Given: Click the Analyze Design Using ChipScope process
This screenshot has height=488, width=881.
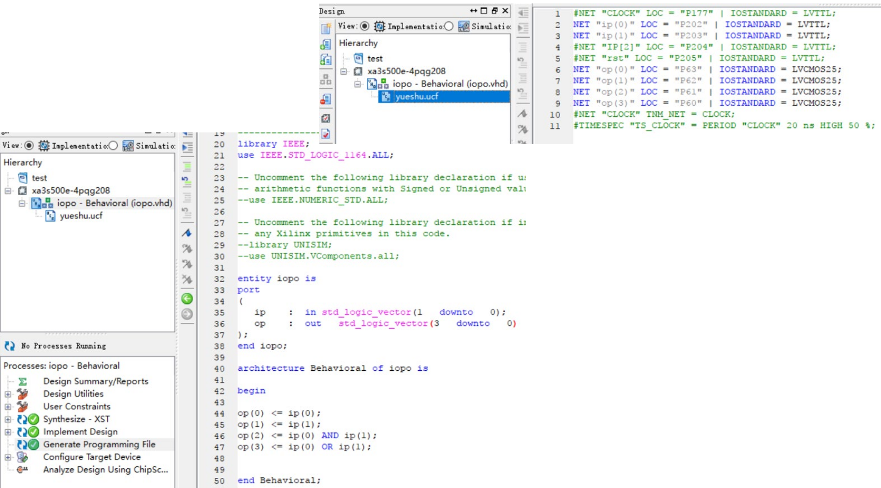Looking at the screenshot, I should pos(106,469).
